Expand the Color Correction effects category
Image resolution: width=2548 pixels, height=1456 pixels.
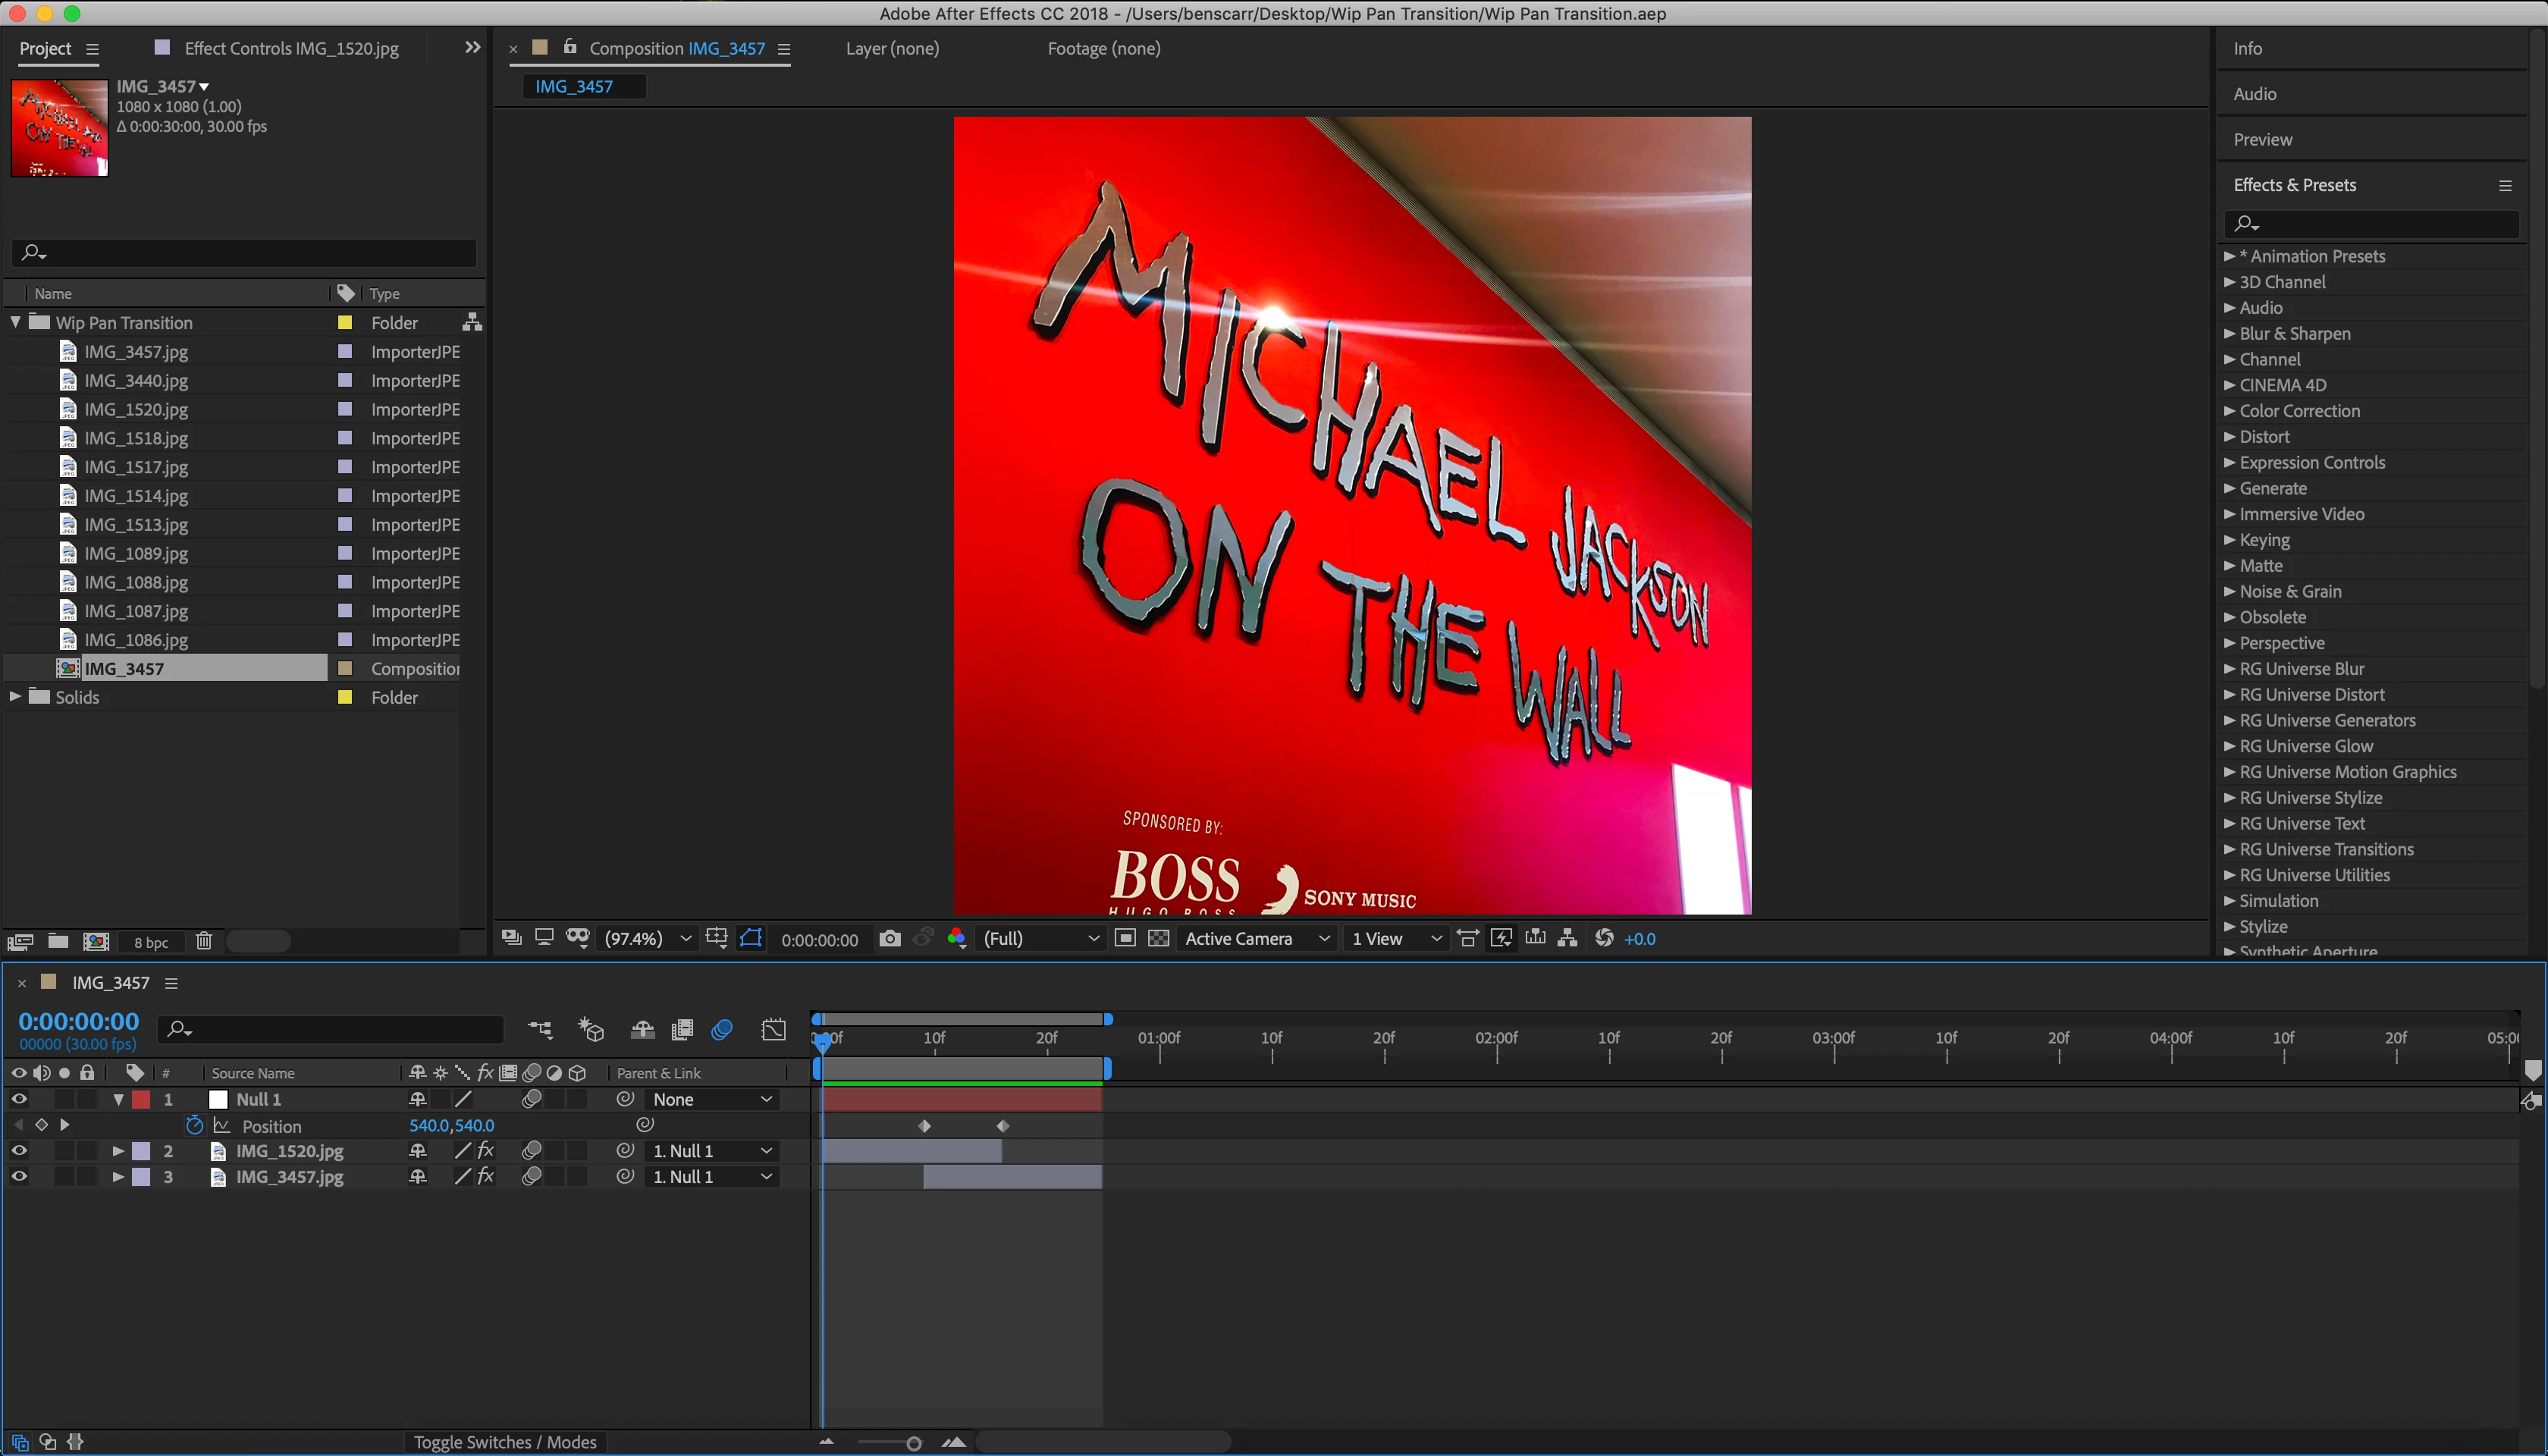pos(2229,411)
